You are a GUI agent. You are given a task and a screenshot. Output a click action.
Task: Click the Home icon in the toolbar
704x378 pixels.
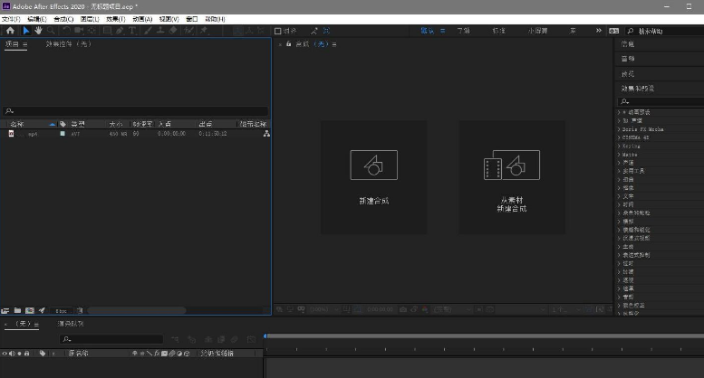point(10,30)
